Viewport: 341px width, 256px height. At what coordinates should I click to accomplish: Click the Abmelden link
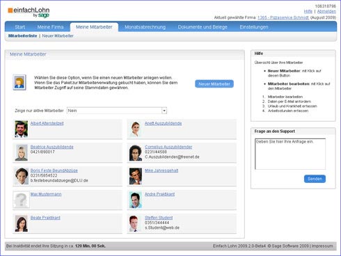point(326,11)
